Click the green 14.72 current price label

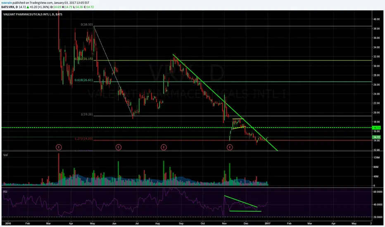[376, 137]
